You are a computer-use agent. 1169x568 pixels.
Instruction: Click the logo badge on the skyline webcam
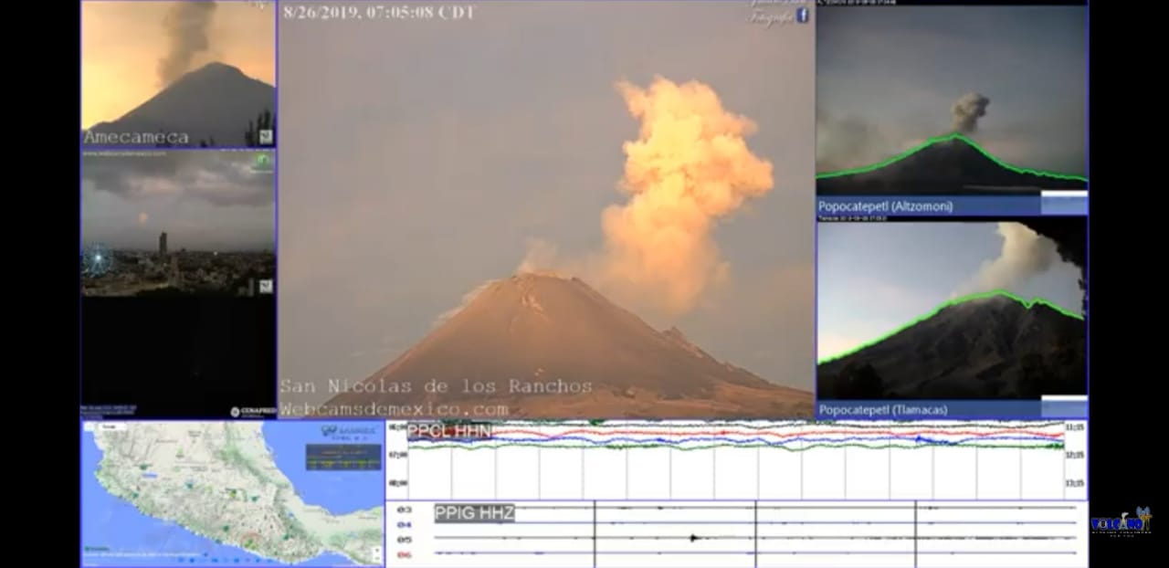pyautogui.click(x=265, y=286)
